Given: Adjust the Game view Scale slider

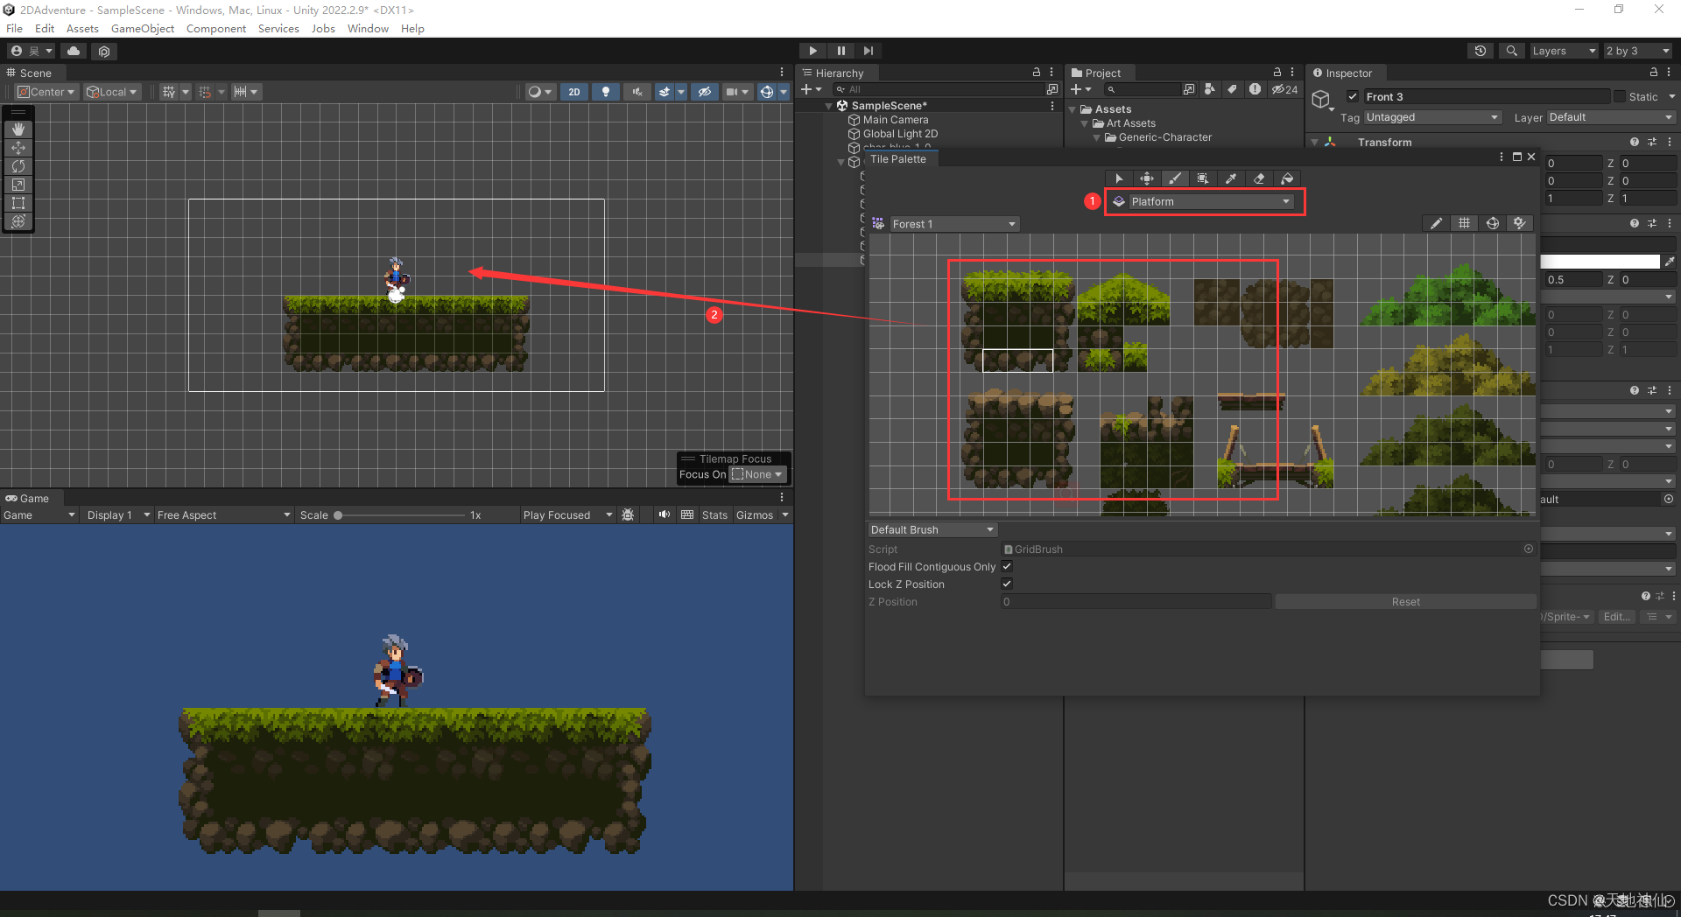Looking at the screenshot, I should tap(400, 515).
